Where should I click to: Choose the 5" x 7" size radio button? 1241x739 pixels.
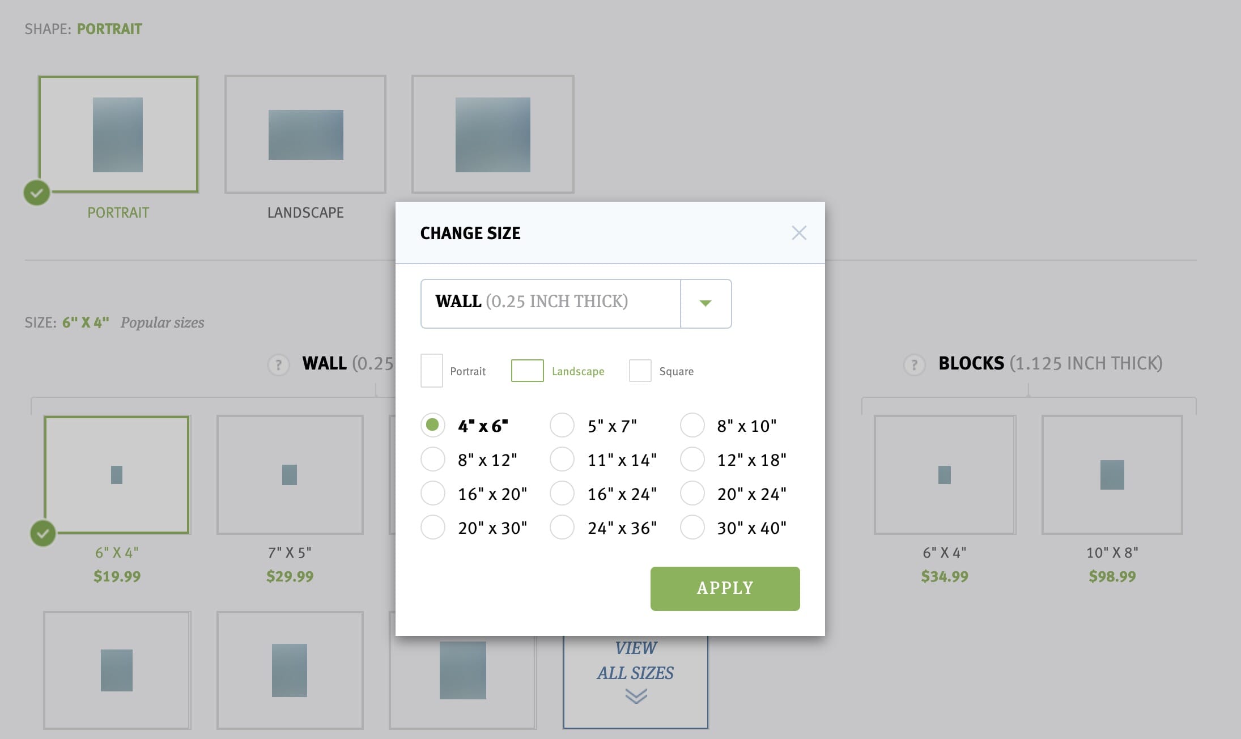click(x=562, y=425)
